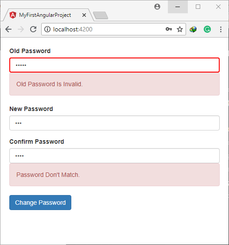Open the Grammarly extension icon
The height and width of the screenshot is (245, 229).
point(207,29)
